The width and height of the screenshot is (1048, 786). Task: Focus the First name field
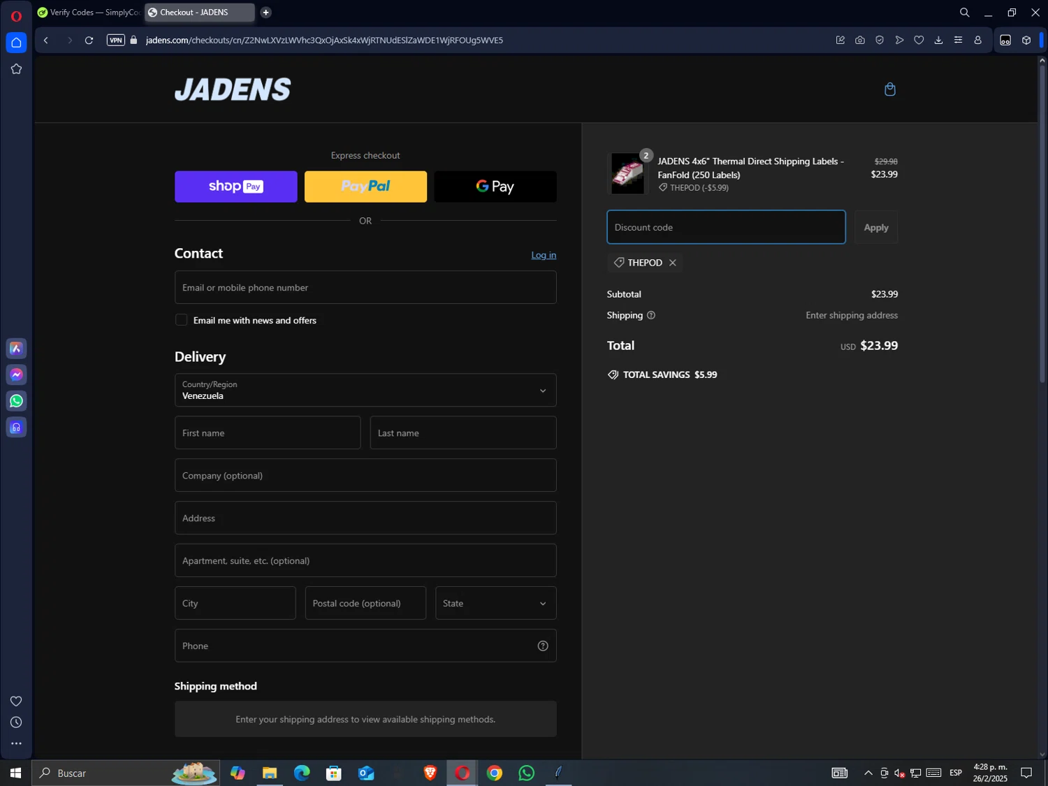click(x=268, y=432)
